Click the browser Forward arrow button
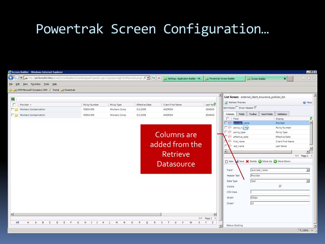The height and width of the screenshot is (244, 325). click(x=17, y=78)
